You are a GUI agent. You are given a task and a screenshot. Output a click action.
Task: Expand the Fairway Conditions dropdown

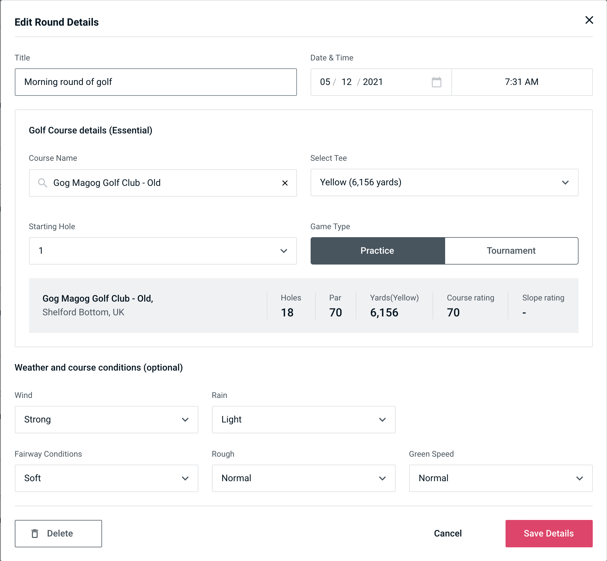pos(106,478)
